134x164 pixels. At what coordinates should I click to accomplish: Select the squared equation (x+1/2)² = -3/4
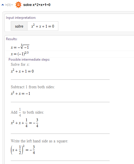23,150
